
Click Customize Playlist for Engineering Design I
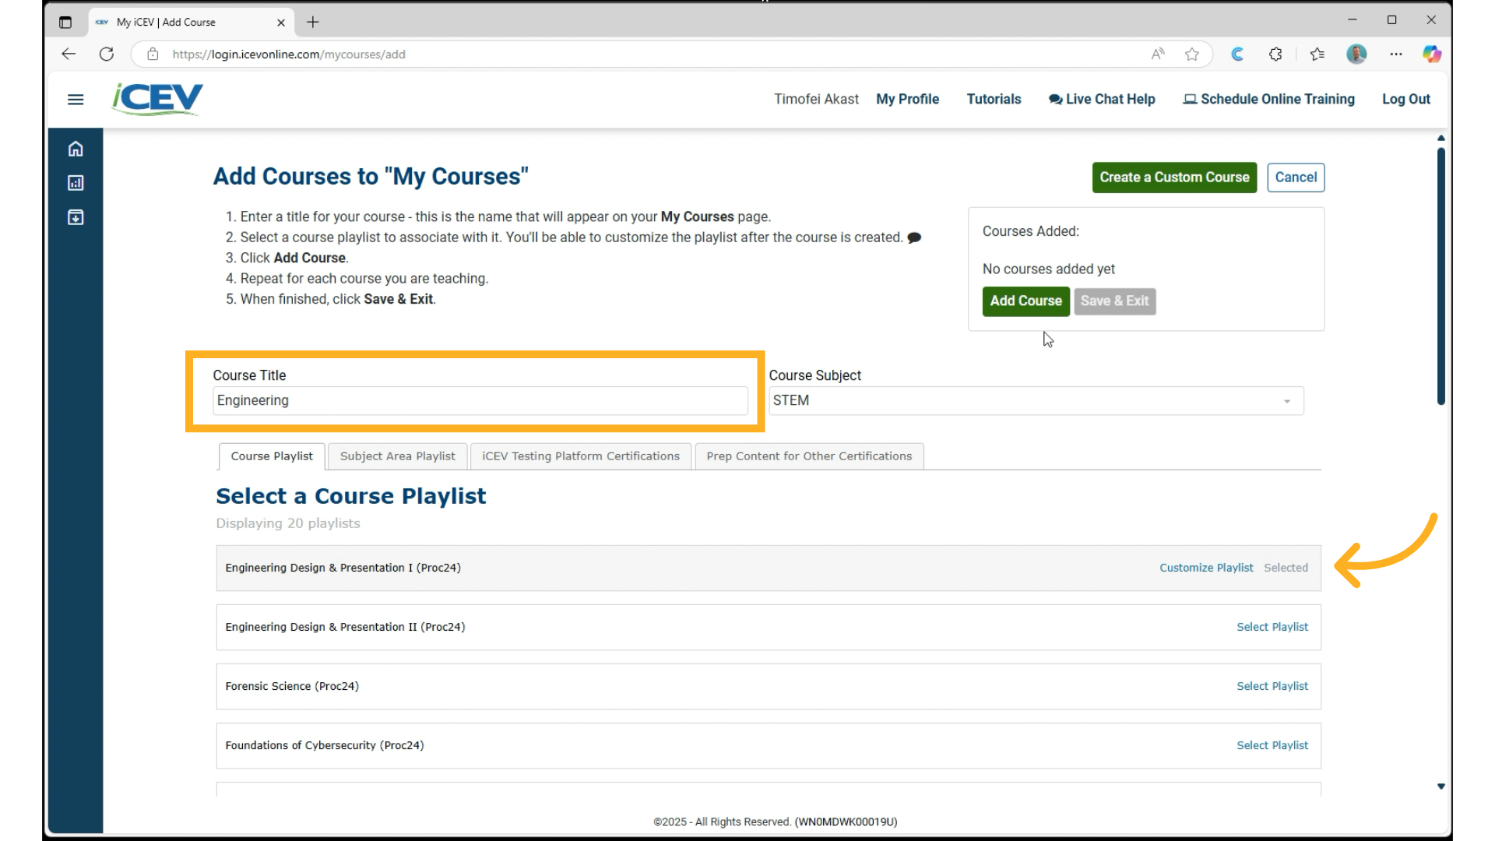1206,568
